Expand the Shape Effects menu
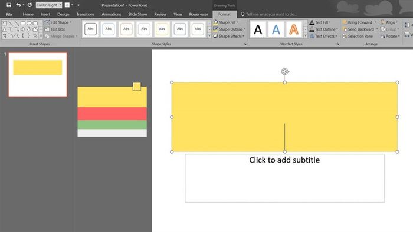Image resolution: width=413 pixels, height=232 pixels. pos(229,36)
